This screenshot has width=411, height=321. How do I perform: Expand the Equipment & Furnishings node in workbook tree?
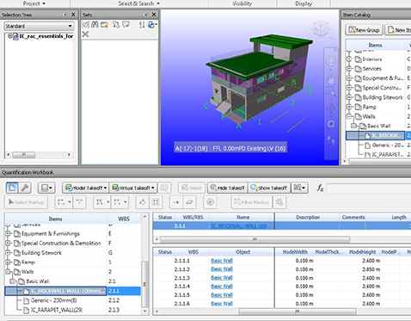click(8, 233)
